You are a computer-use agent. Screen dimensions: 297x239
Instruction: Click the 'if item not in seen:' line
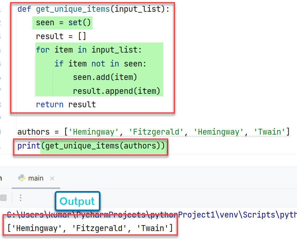pos(101,64)
